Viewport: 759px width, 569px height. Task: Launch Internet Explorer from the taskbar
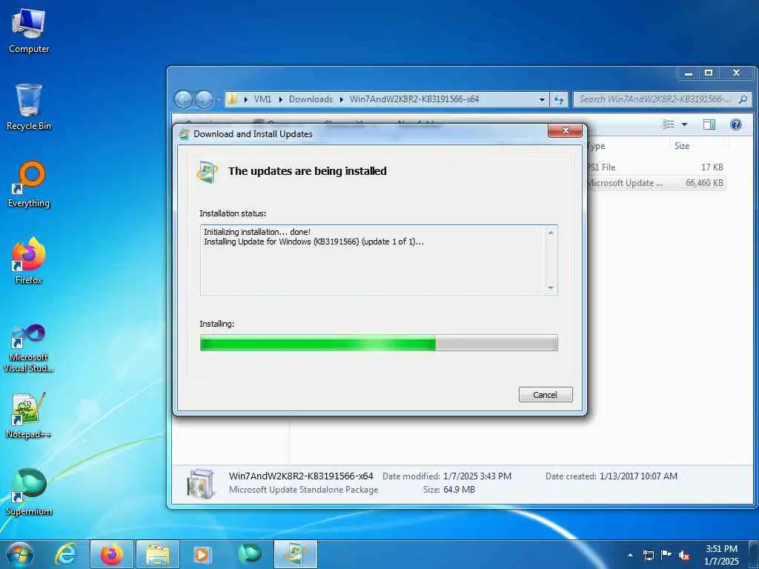tap(66, 554)
